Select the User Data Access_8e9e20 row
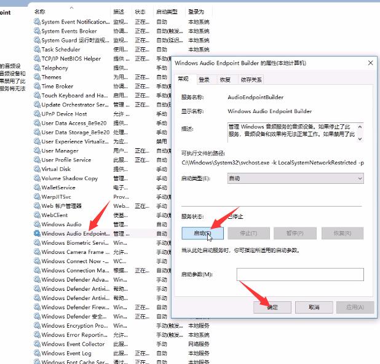380x364 pixels. 102,123
